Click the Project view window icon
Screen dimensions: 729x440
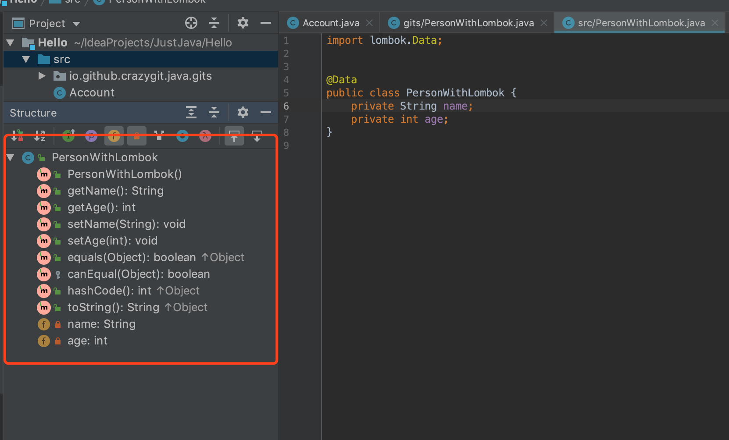[x=18, y=24]
